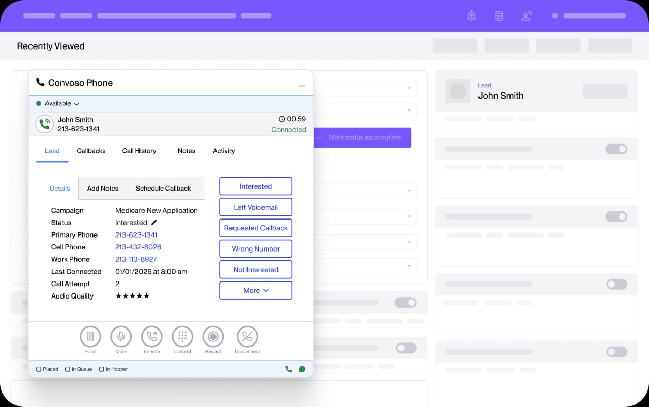Disconnect the current call

point(247,337)
